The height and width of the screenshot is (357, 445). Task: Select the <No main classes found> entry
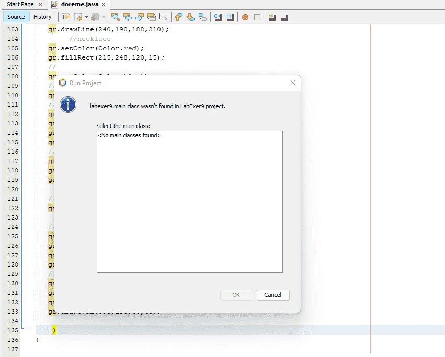(129, 136)
